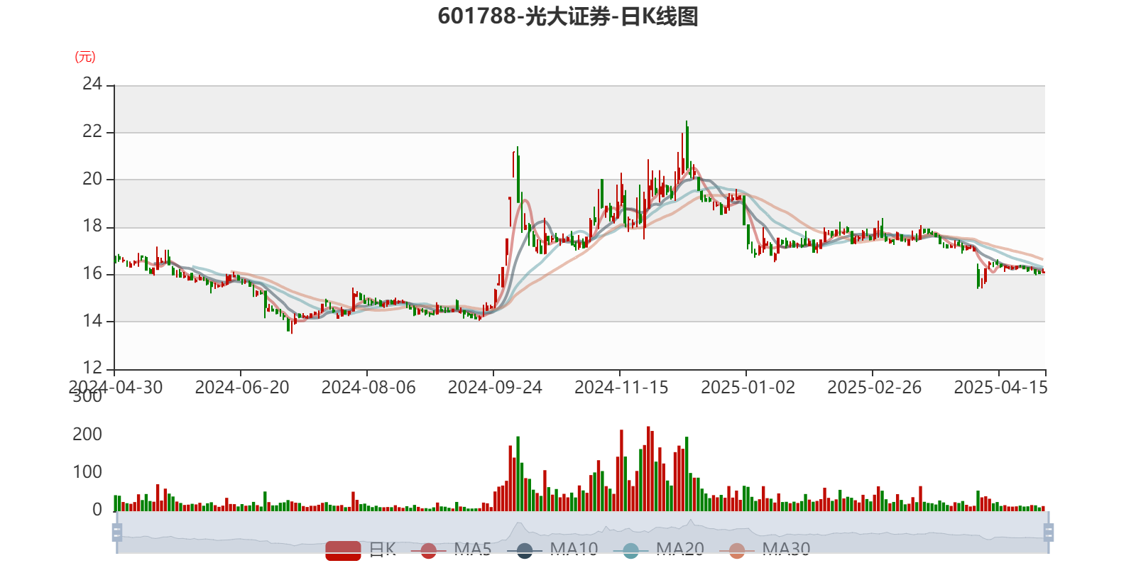The width and height of the screenshot is (1136, 568).
Task: Click the (元) unit label
Action: (85, 57)
